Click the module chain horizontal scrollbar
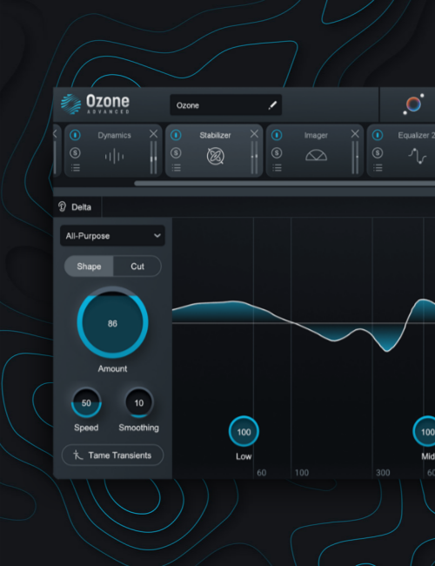 click(284, 184)
